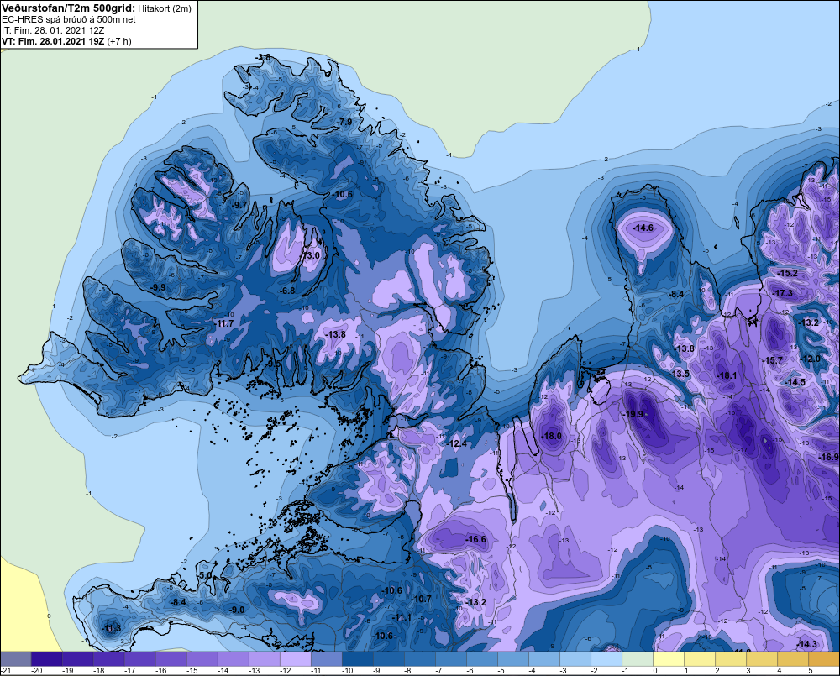Click the -10.7 temperature label

click(x=421, y=599)
